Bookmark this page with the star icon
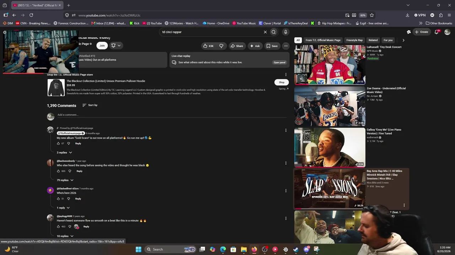Image resolution: width=455 pixels, height=255 pixels. [372, 15]
